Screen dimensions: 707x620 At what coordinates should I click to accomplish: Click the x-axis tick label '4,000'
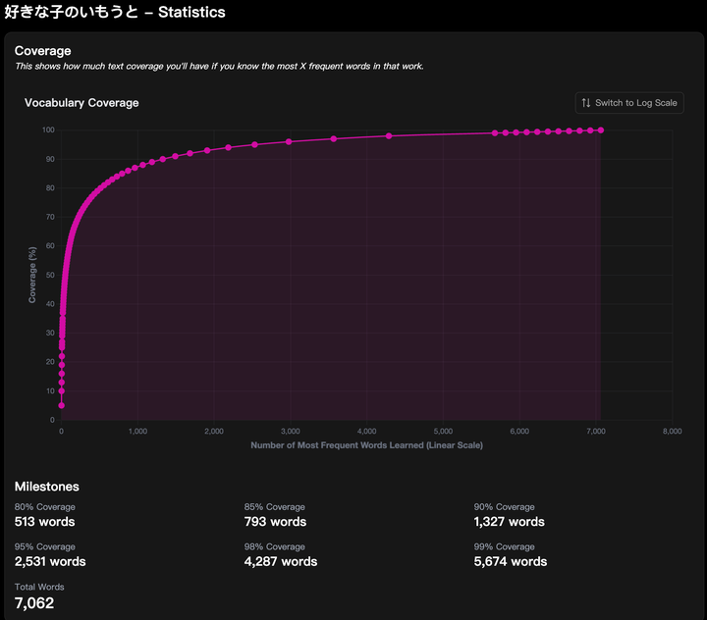(x=366, y=432)
